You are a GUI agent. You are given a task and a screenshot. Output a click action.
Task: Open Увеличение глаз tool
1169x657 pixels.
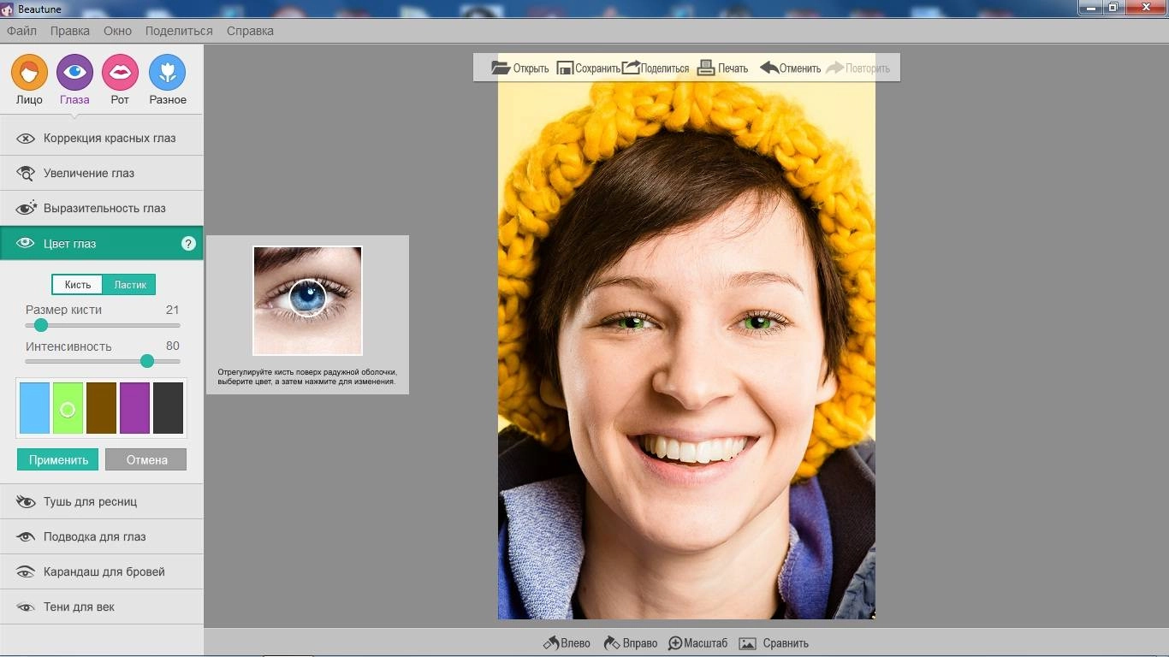(x=102, y=173)
